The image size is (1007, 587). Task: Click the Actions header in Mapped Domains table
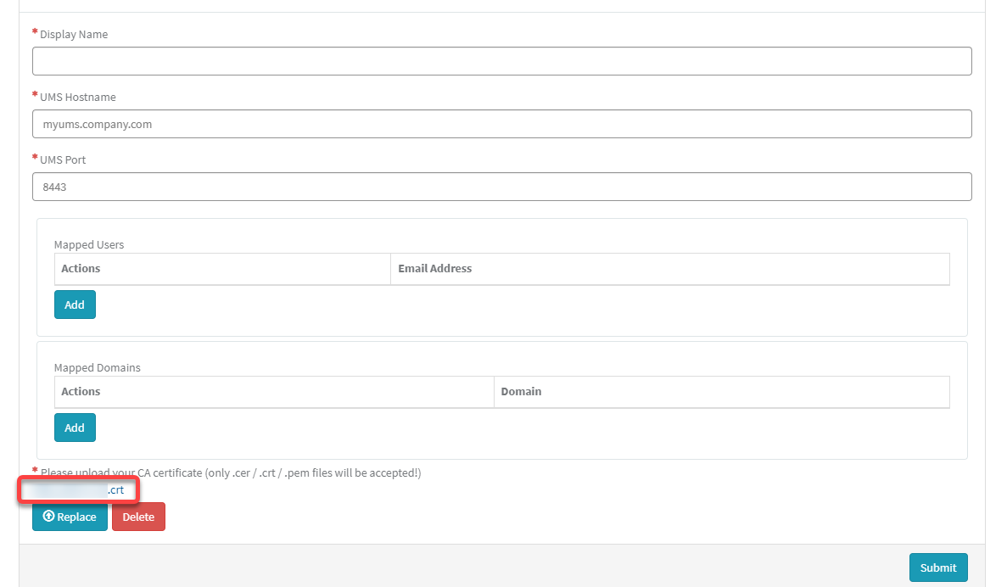pos(81,391)
